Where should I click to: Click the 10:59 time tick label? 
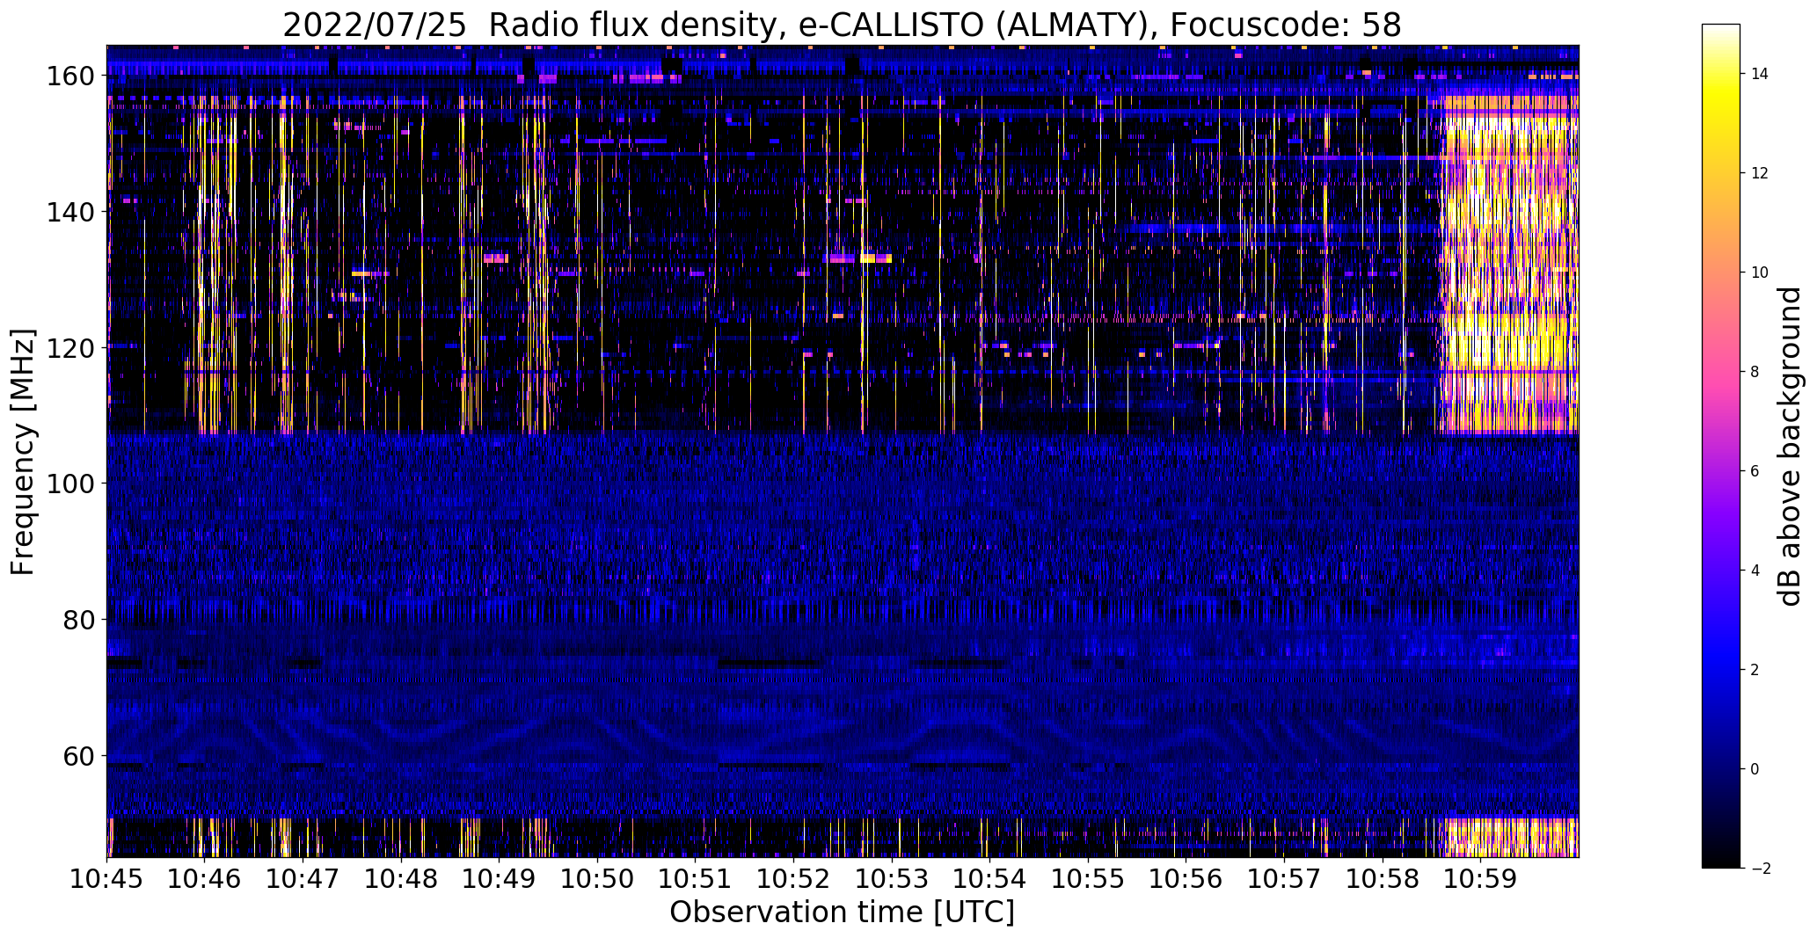pyautogui.click(x=1480, y=878)
